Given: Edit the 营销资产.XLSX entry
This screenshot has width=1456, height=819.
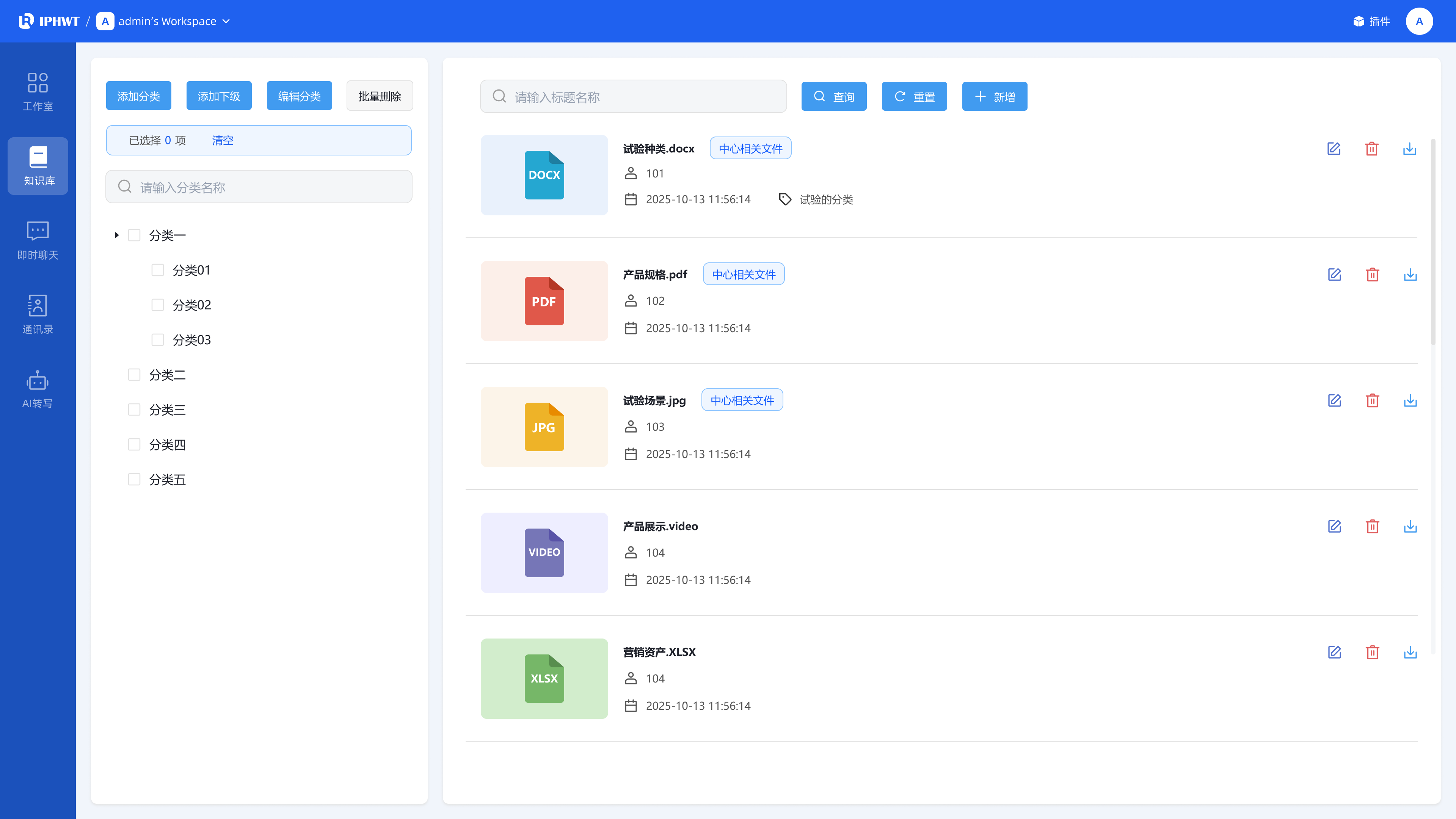Looking at the screenshot, I should pyautogui.click(x=1335, y=652).
